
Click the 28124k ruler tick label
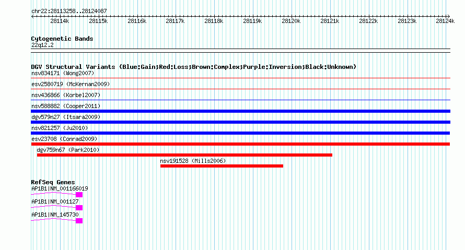445,21
